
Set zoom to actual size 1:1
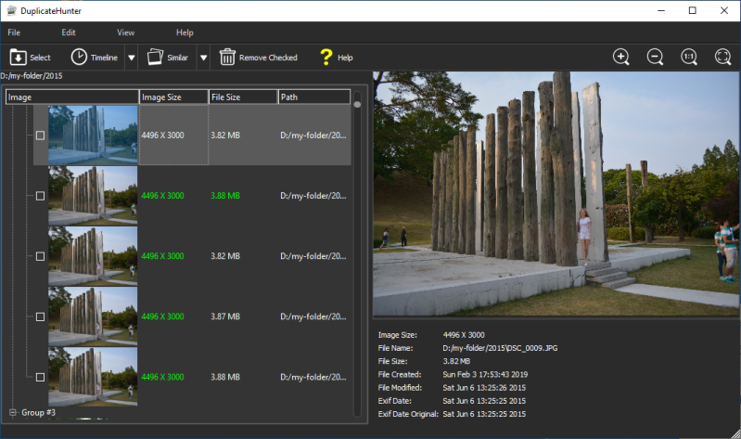(x=689, y=57)
